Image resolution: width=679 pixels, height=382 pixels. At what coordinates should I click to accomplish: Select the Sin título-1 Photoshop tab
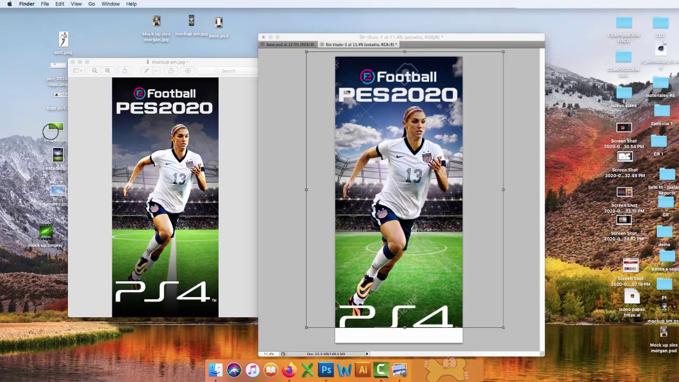(360, 45)
